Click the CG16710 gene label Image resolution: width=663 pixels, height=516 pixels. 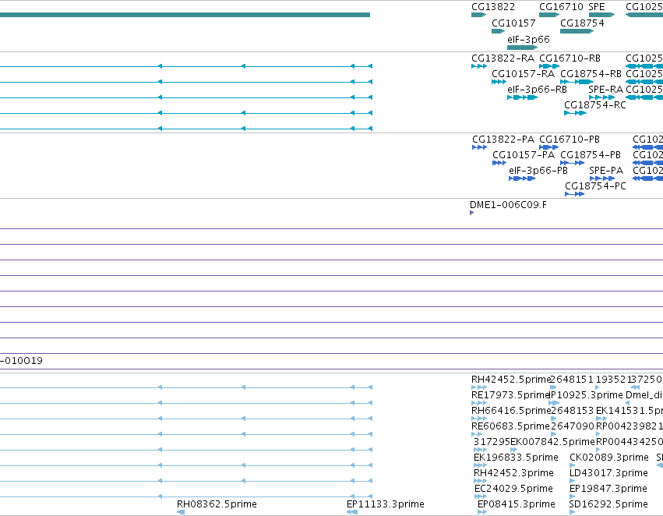pyautogui.click(x=561, y=7)
